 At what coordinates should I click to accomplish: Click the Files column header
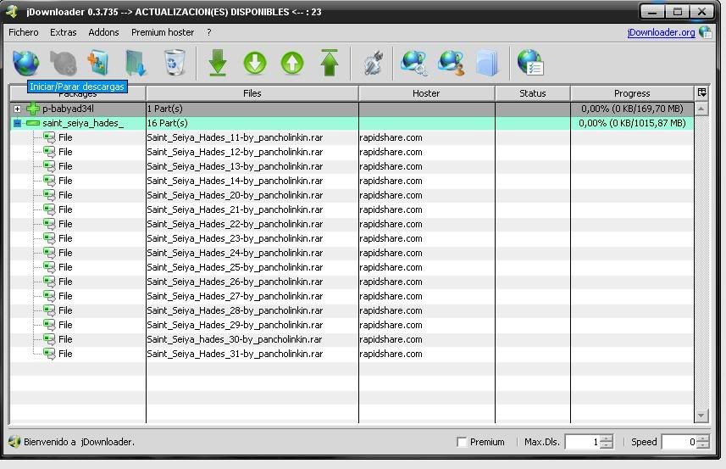pyautogui.click(x=252, y=93)
